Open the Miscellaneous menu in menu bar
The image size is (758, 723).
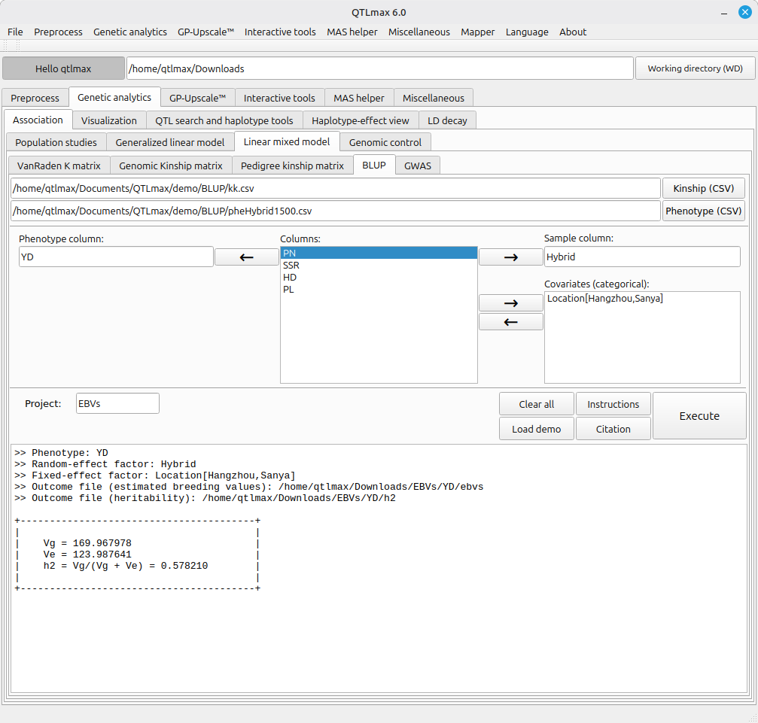coord(419,32)
